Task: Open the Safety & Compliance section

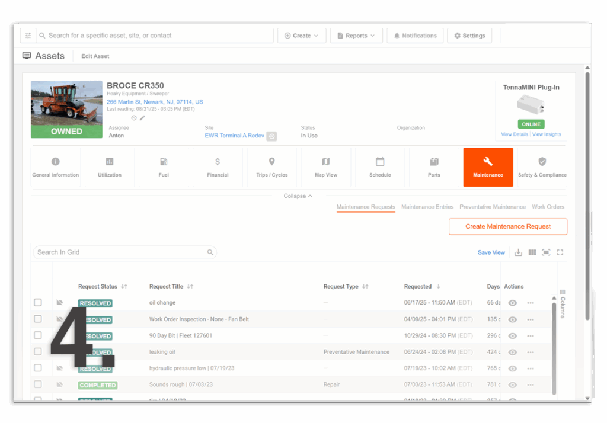Action: (x=542, y=167)
